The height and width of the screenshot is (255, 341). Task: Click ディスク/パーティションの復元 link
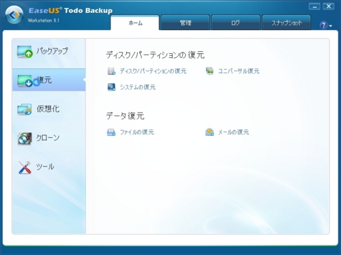[153, 71]
